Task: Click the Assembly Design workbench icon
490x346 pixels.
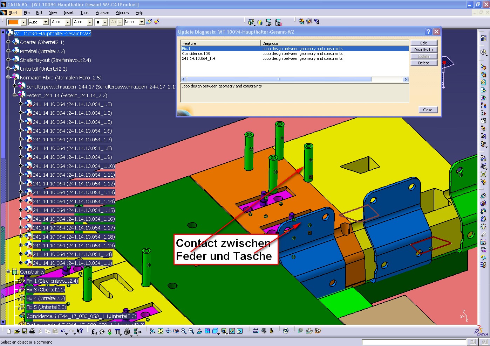Action: coord(483,38)
